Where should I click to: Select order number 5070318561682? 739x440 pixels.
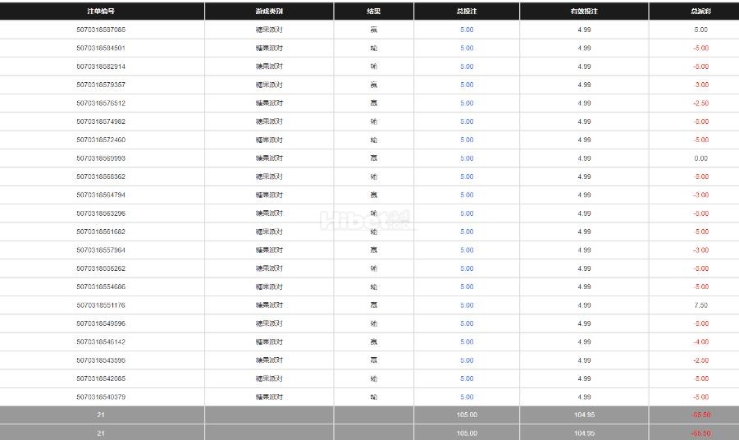pyautogui.click(x=101, y=231)
